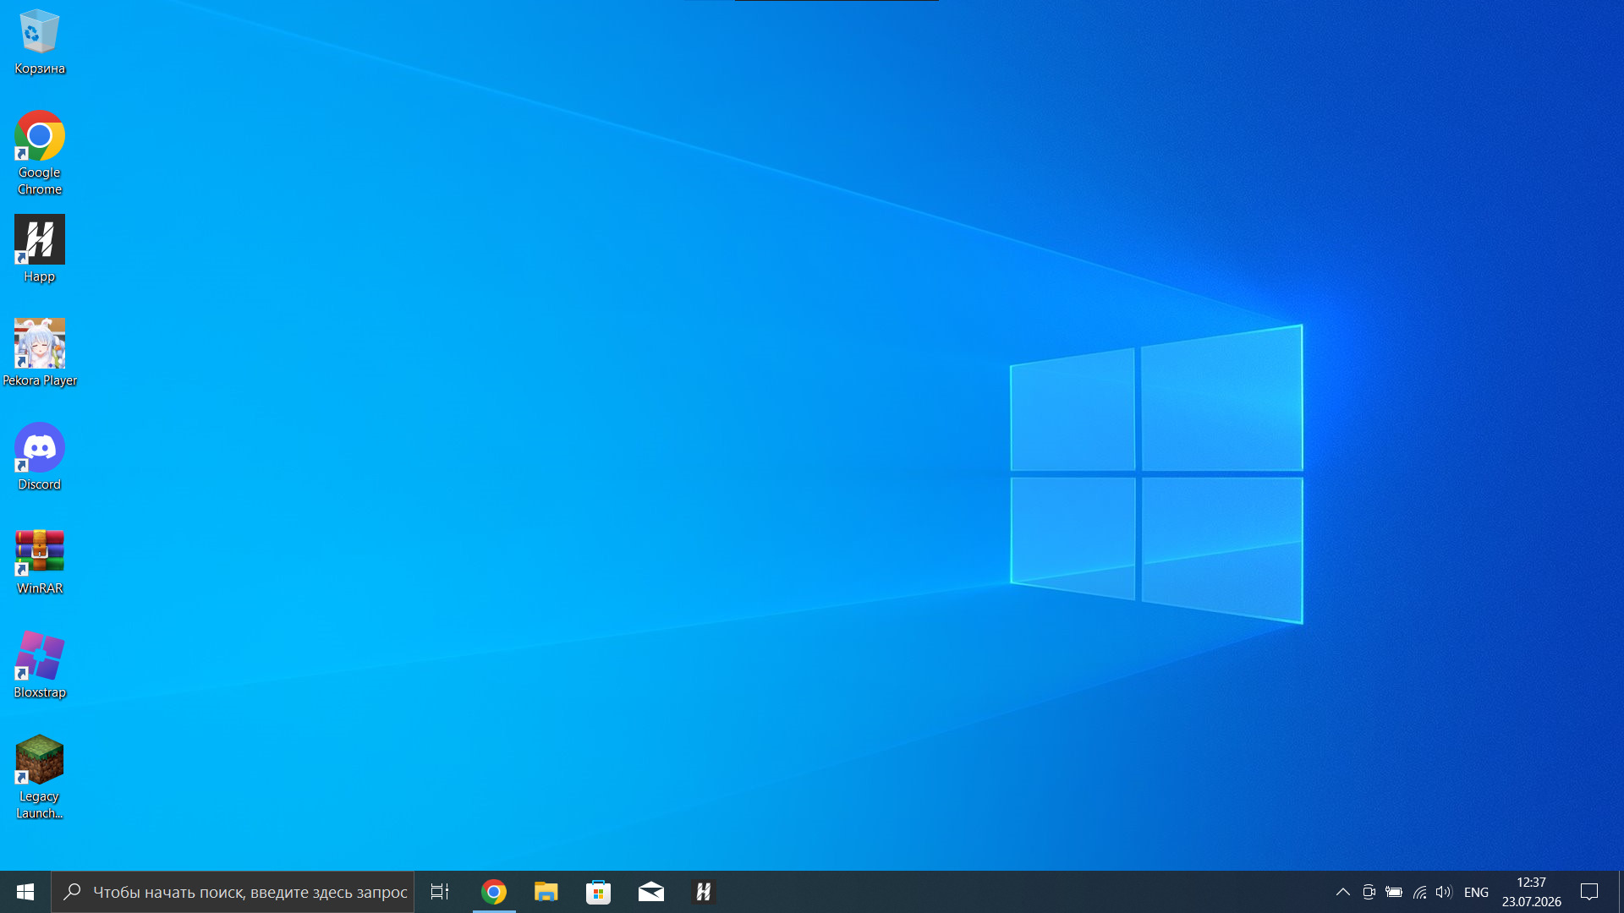Viewport: 1624px width, 913px height.
Task: Switch the ENG input language
Action: [x=1476, y=892]
